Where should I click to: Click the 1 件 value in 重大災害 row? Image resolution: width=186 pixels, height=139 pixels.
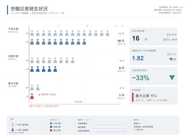click(x=122, y=95)
